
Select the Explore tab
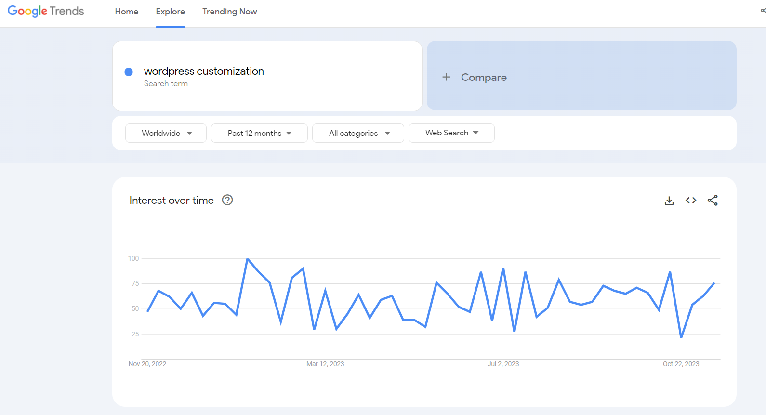pyautogui.click(x=170, y=12)
